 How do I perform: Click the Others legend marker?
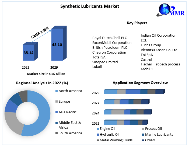coord(143,140)
